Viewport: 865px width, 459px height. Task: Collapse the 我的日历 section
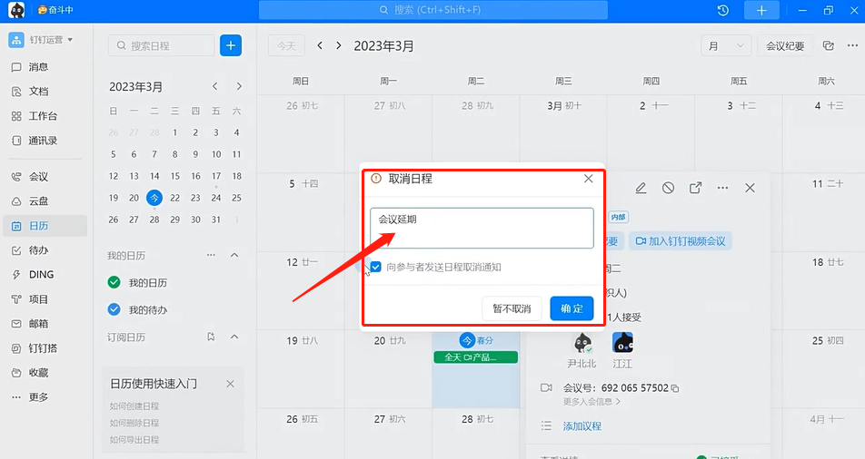point(234,255)
